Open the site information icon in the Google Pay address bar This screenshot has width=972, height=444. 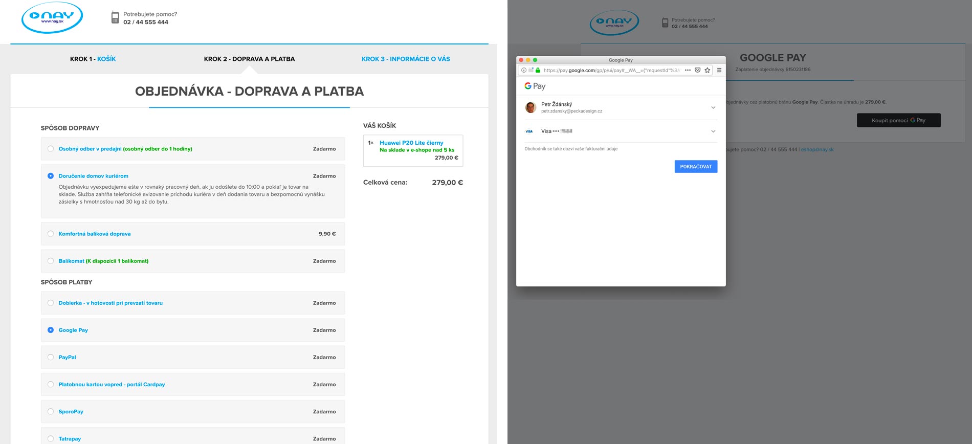click(523, 70)
